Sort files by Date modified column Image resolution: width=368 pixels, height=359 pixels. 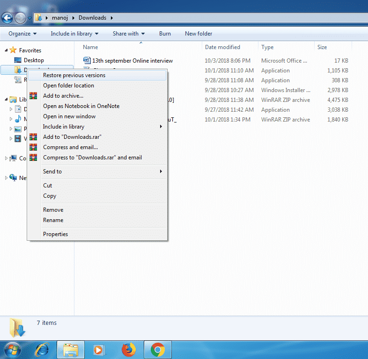pyautogui.click(x=222, y=47)
